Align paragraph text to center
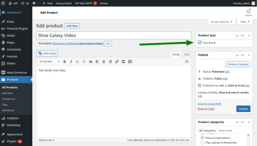 (104, 61)
